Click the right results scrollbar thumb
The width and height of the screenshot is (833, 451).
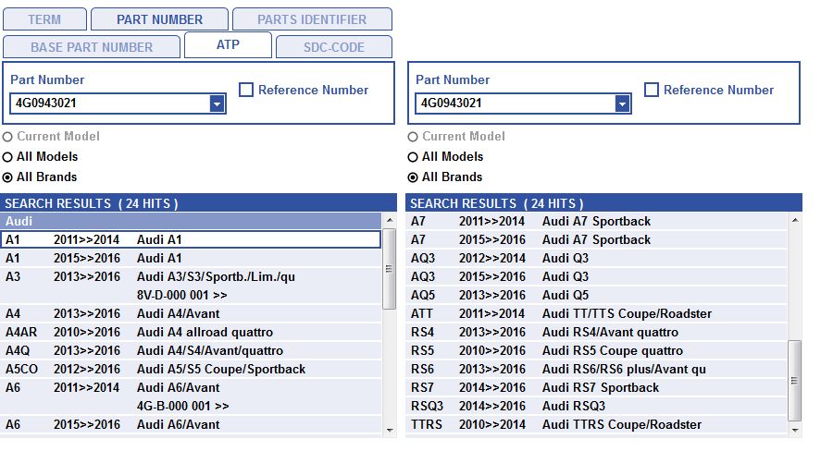(795, 381)
